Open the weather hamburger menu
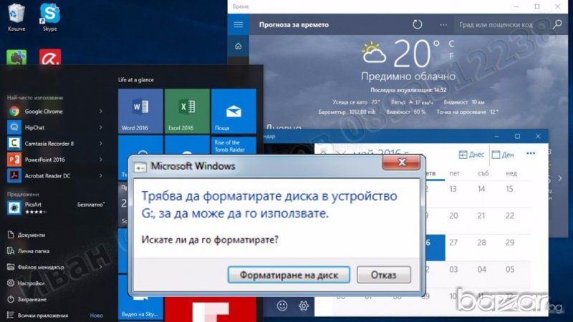 pos(239,24)
